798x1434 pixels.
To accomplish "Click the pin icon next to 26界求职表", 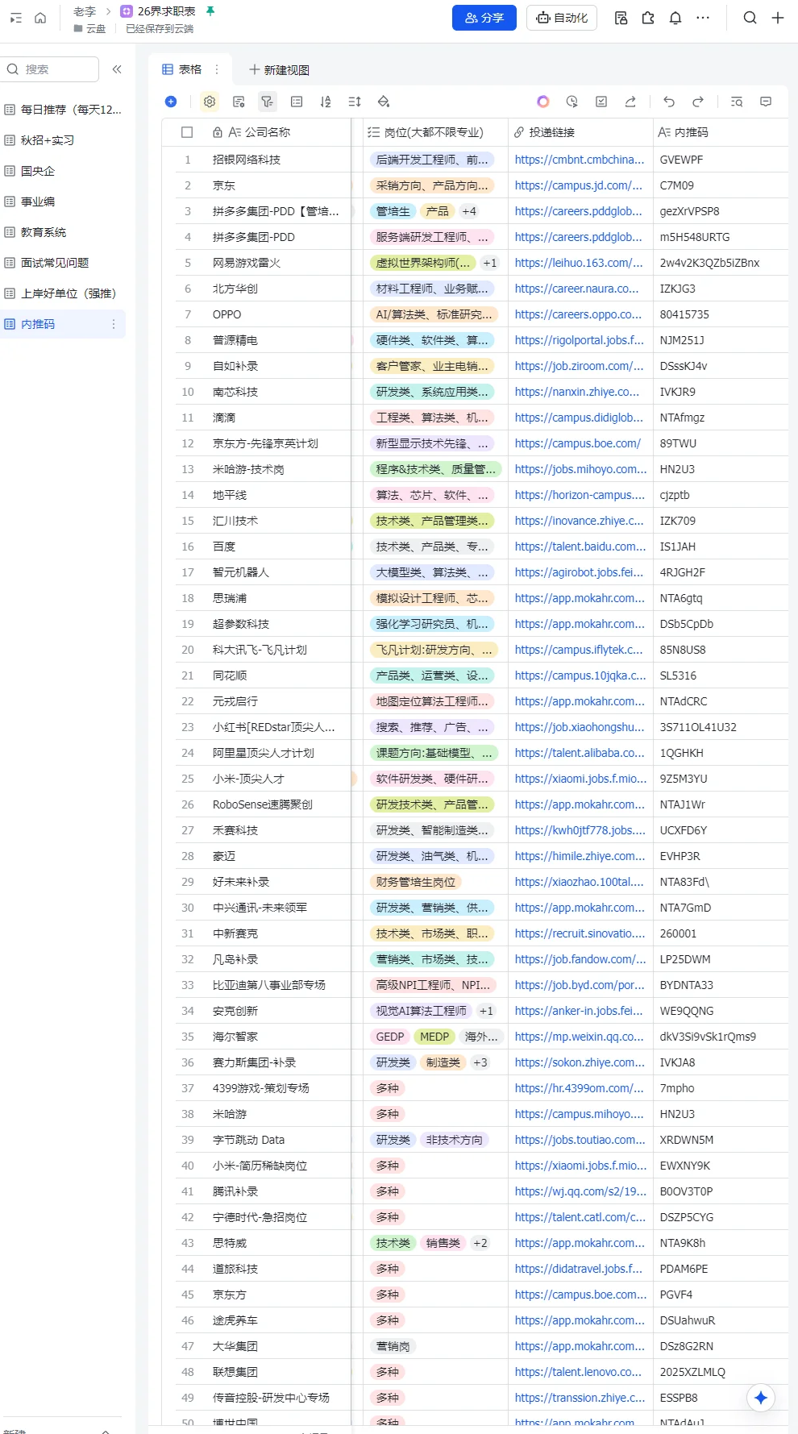I will pyautogui.click(x=210, y=11).
